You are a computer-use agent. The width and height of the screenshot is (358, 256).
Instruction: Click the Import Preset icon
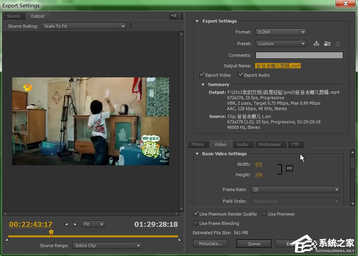tap(327, 44)
